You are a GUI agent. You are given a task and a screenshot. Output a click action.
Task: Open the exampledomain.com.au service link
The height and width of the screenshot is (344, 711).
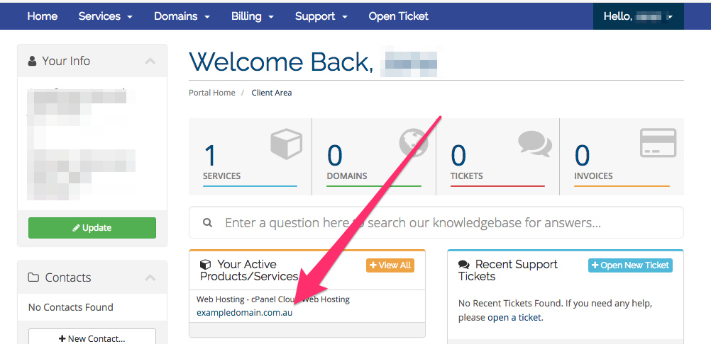coord(244,312)
